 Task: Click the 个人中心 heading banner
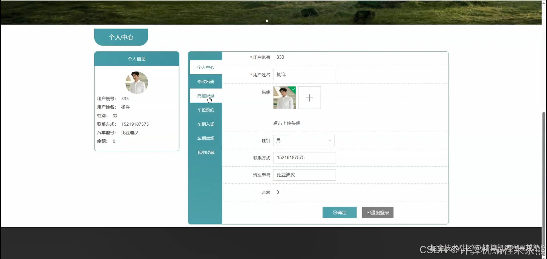point(121,37)
